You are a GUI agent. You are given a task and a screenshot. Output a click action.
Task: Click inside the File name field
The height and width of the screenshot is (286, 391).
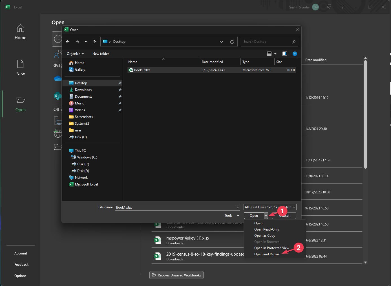coord(175,207)
